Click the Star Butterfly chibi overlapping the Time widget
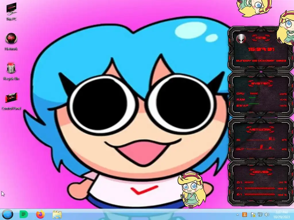 [286, 28]
